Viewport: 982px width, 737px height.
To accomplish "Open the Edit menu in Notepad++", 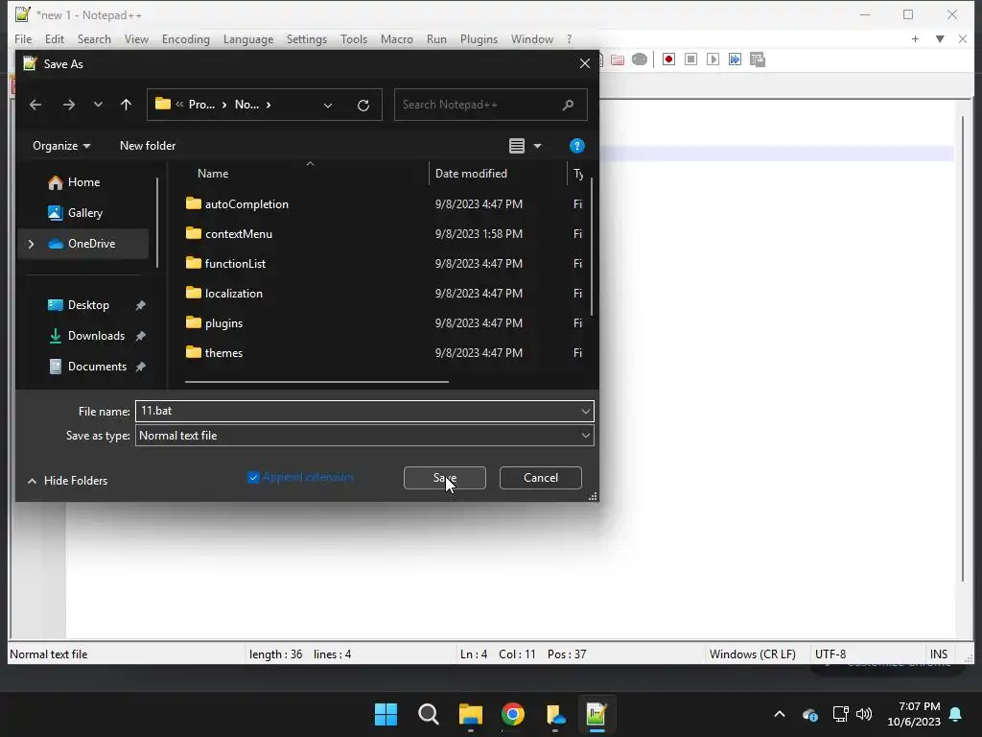I will pyautogui.click(x=55, y=38).
